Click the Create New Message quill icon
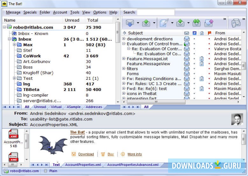Image resolution: width=248 pixels, height=176 pixels. 164,23
